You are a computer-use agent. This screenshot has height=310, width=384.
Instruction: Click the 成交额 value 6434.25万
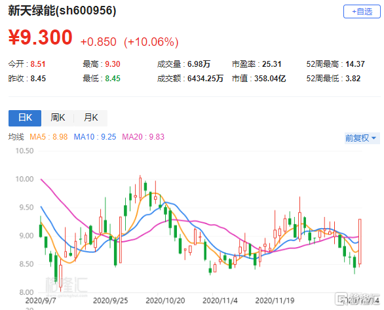[x=205, y=79]
